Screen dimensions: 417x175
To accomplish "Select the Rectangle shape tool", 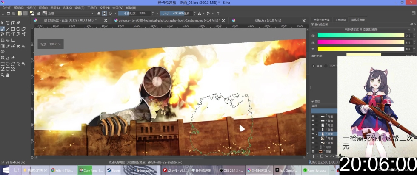I will pyautogui.click(x=13, y=28).
